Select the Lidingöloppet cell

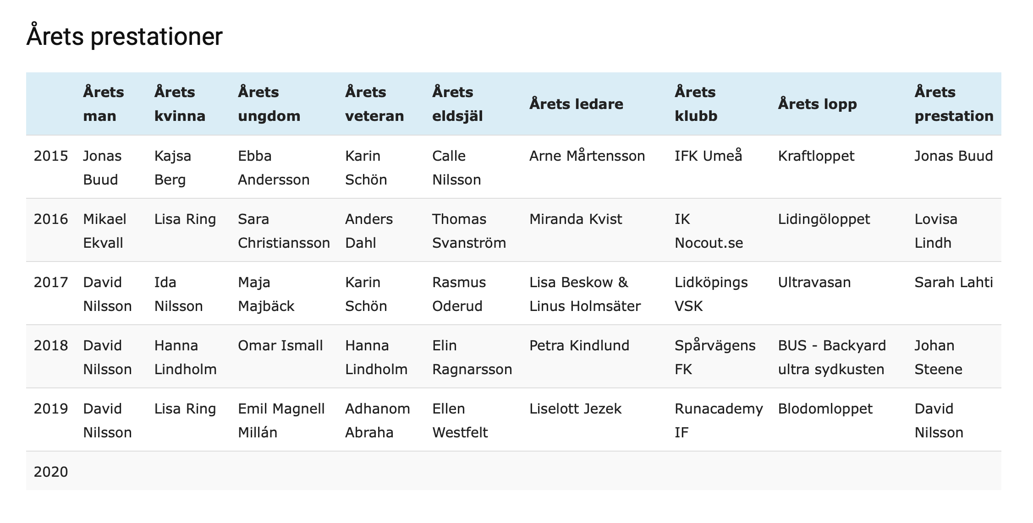(824, 219)
